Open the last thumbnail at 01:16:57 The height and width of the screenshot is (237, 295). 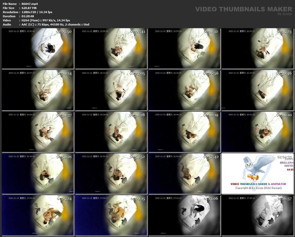tap(258, 216)
